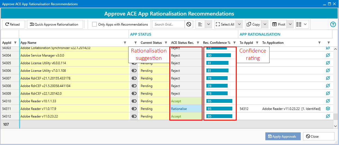Open the help question mark icon
The height and width of the screenshot is (145, 339).
coord(333,24)
